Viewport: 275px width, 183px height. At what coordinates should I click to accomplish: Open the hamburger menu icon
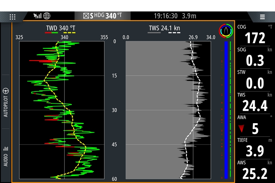[x=262, y=17]
